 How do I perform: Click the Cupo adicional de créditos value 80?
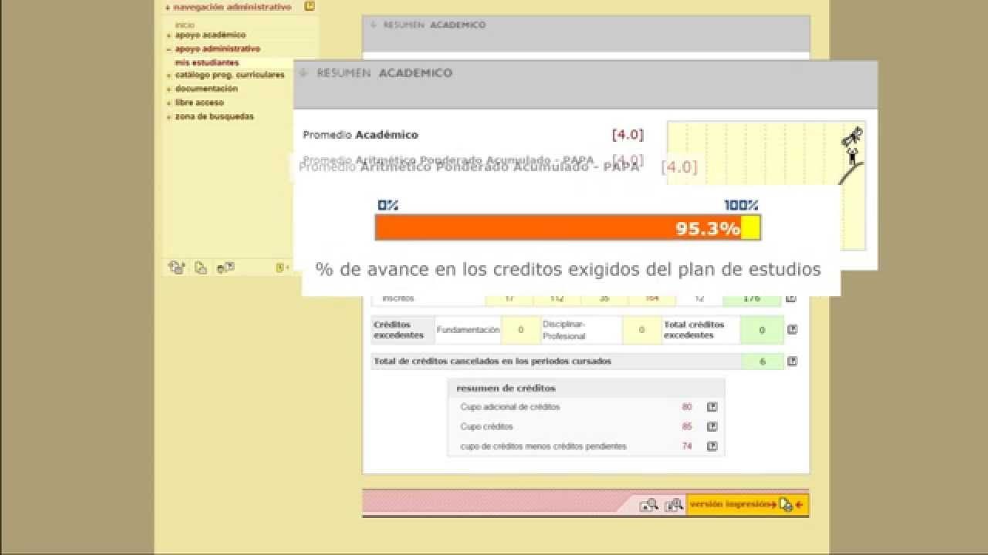pos(687,407)
